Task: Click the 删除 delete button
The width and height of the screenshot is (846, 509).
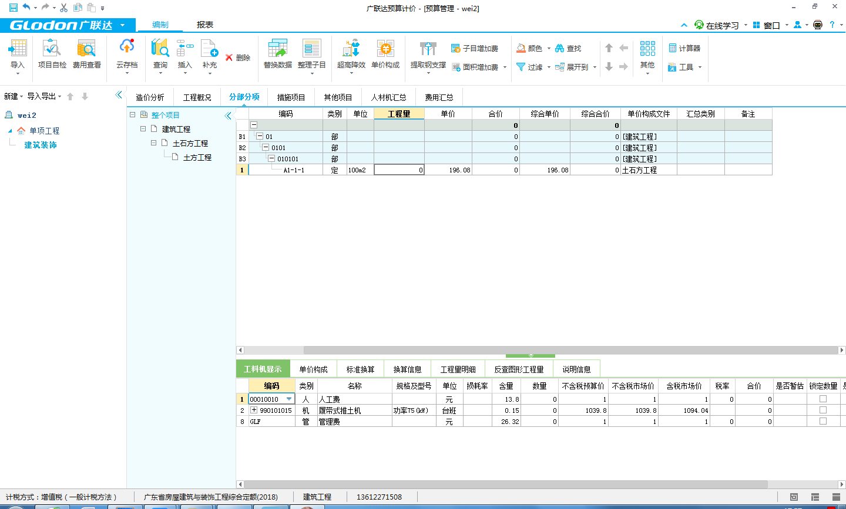Action: (238, 57)
